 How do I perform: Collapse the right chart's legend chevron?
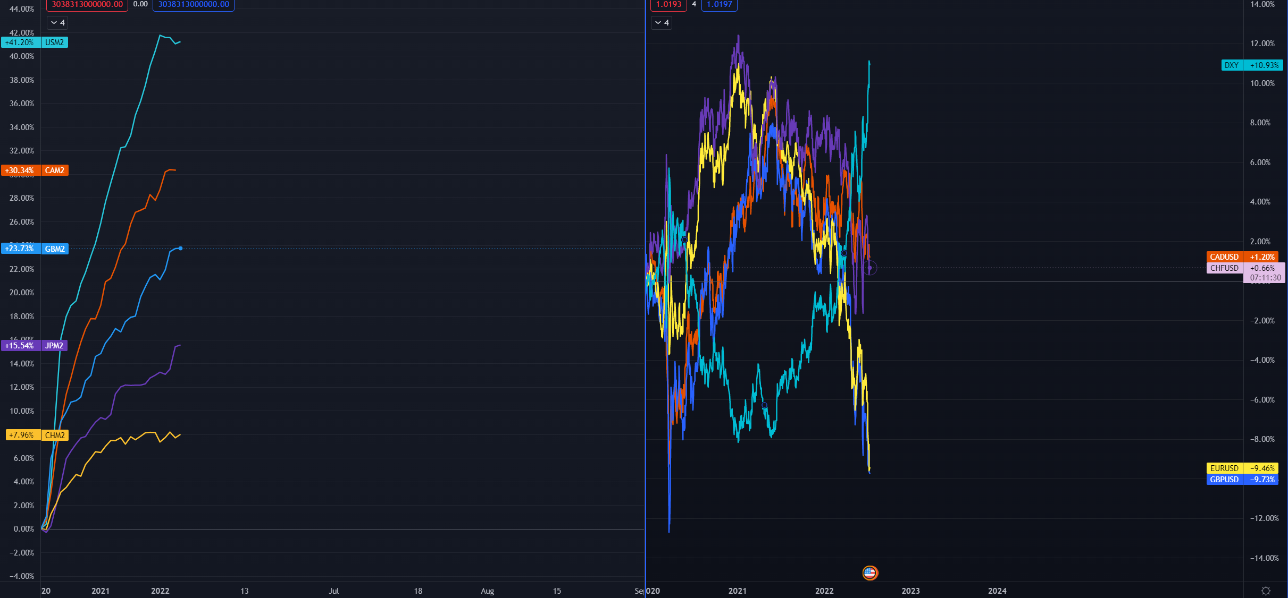[662, 23]
